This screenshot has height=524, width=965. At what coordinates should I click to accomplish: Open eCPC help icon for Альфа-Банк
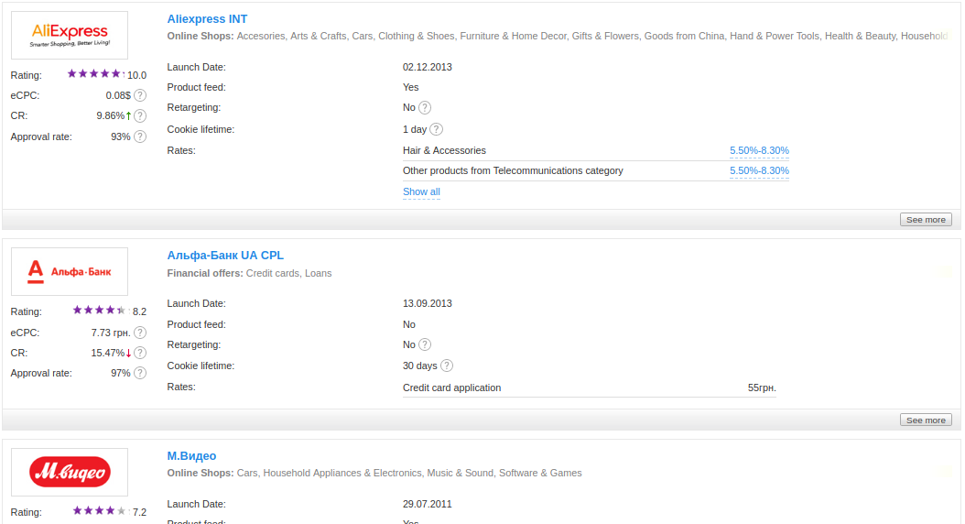[x=140, y=333]
